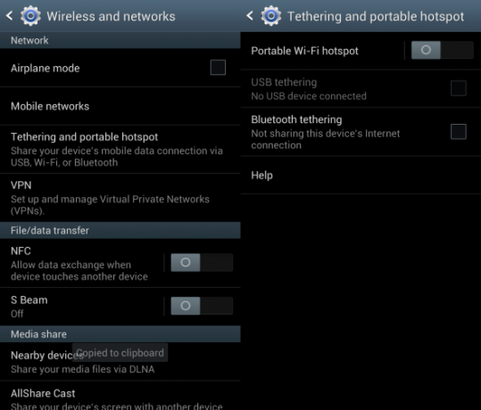The width and height of the screenshot is (481, 410).
Task: Tap the settings gear beside Wireless and networks
Action: point(30,16)
